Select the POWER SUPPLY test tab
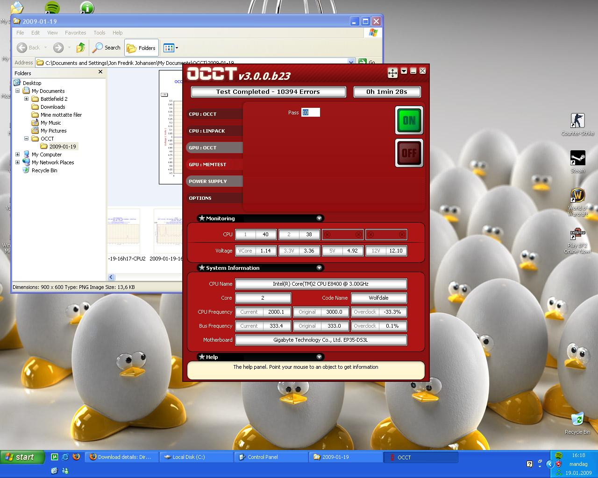Image resolution: width=598 pixels, height=478 pixels. 215,181
